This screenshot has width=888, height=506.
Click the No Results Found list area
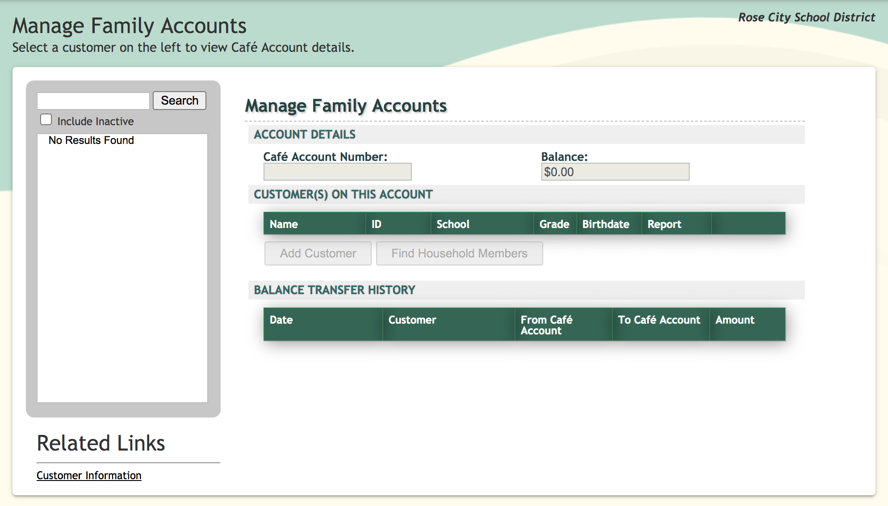click(x=91, y=140)
